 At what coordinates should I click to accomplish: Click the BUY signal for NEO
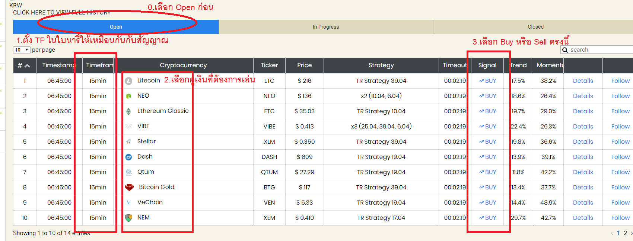pos(487,96)
